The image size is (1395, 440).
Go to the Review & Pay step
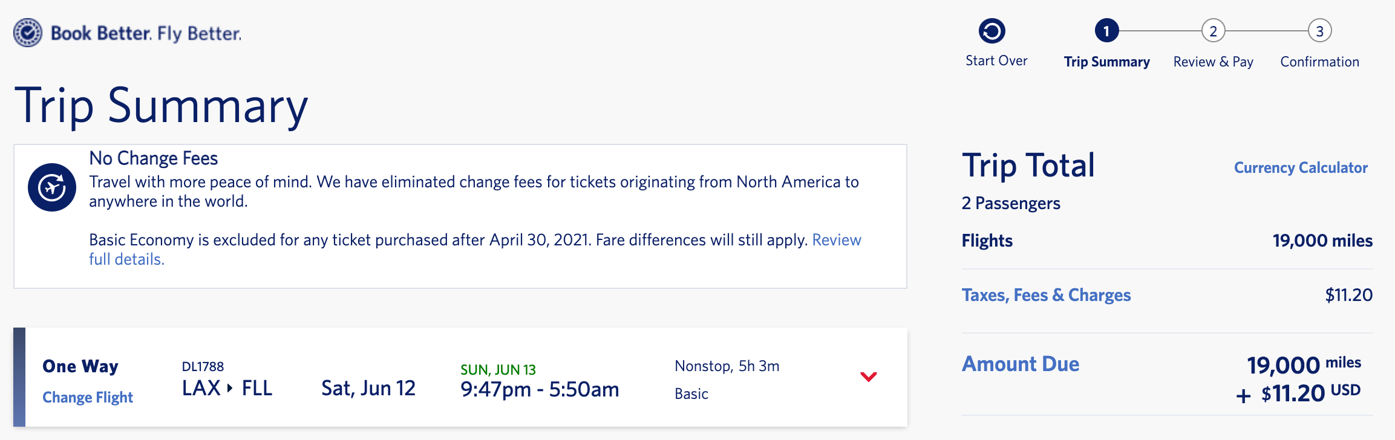(1213, 62)
